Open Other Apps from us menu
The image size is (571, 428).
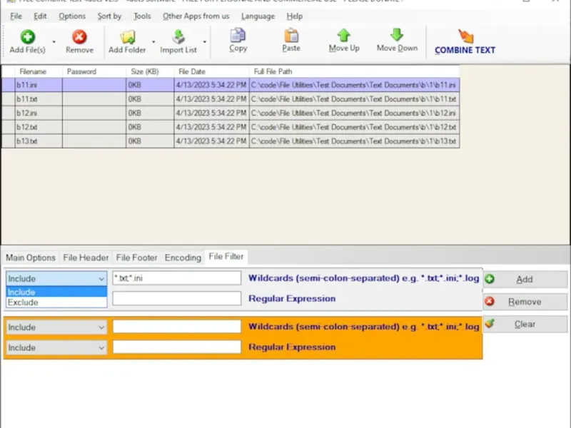pyautogui.click(x=196, y=16)
